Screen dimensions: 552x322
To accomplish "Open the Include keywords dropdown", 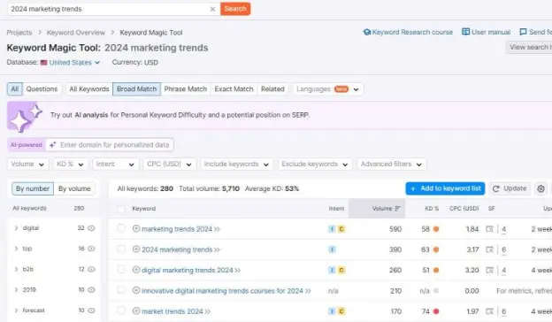I will [x=236, y=165].
